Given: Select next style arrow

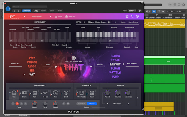Looking at the screenshot, I should click(x=115, y=22).
